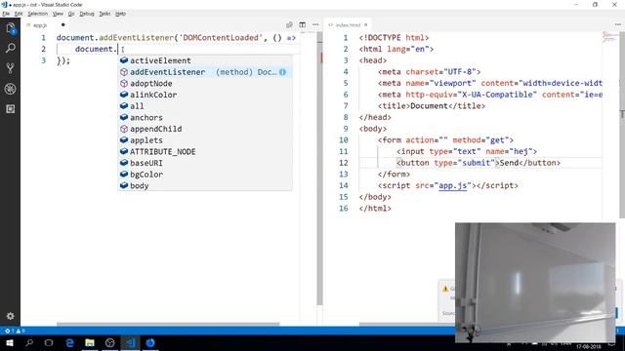Screen dimensions: 625x351
Task: Open the Edit menu
Action: coord(19,14)
